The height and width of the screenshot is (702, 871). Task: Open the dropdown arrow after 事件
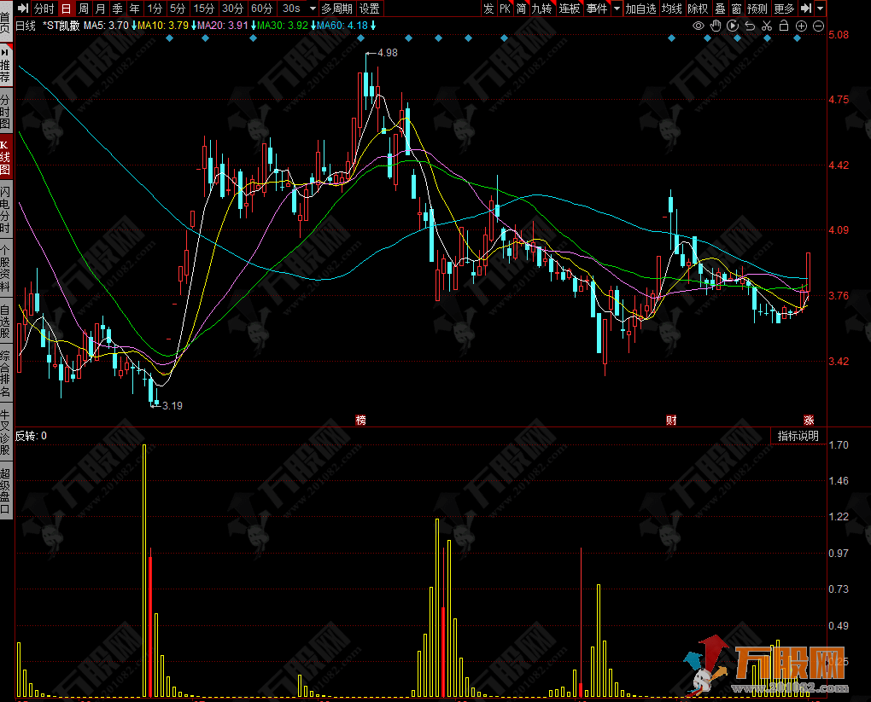tap(617, 9)
